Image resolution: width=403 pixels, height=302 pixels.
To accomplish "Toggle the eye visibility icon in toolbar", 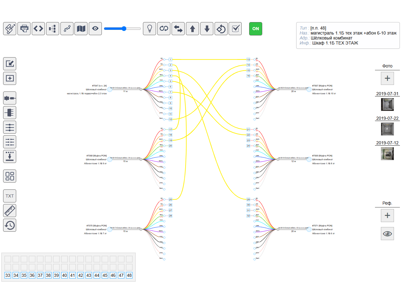I will (95, 29).
